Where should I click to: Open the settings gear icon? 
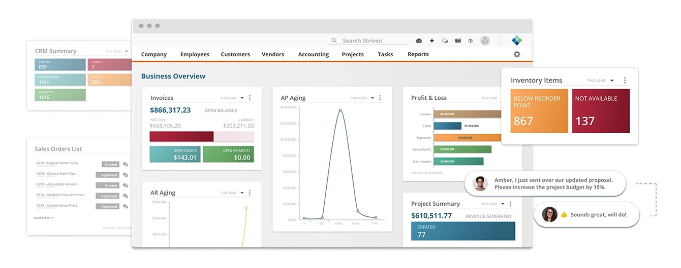[517, 54]
